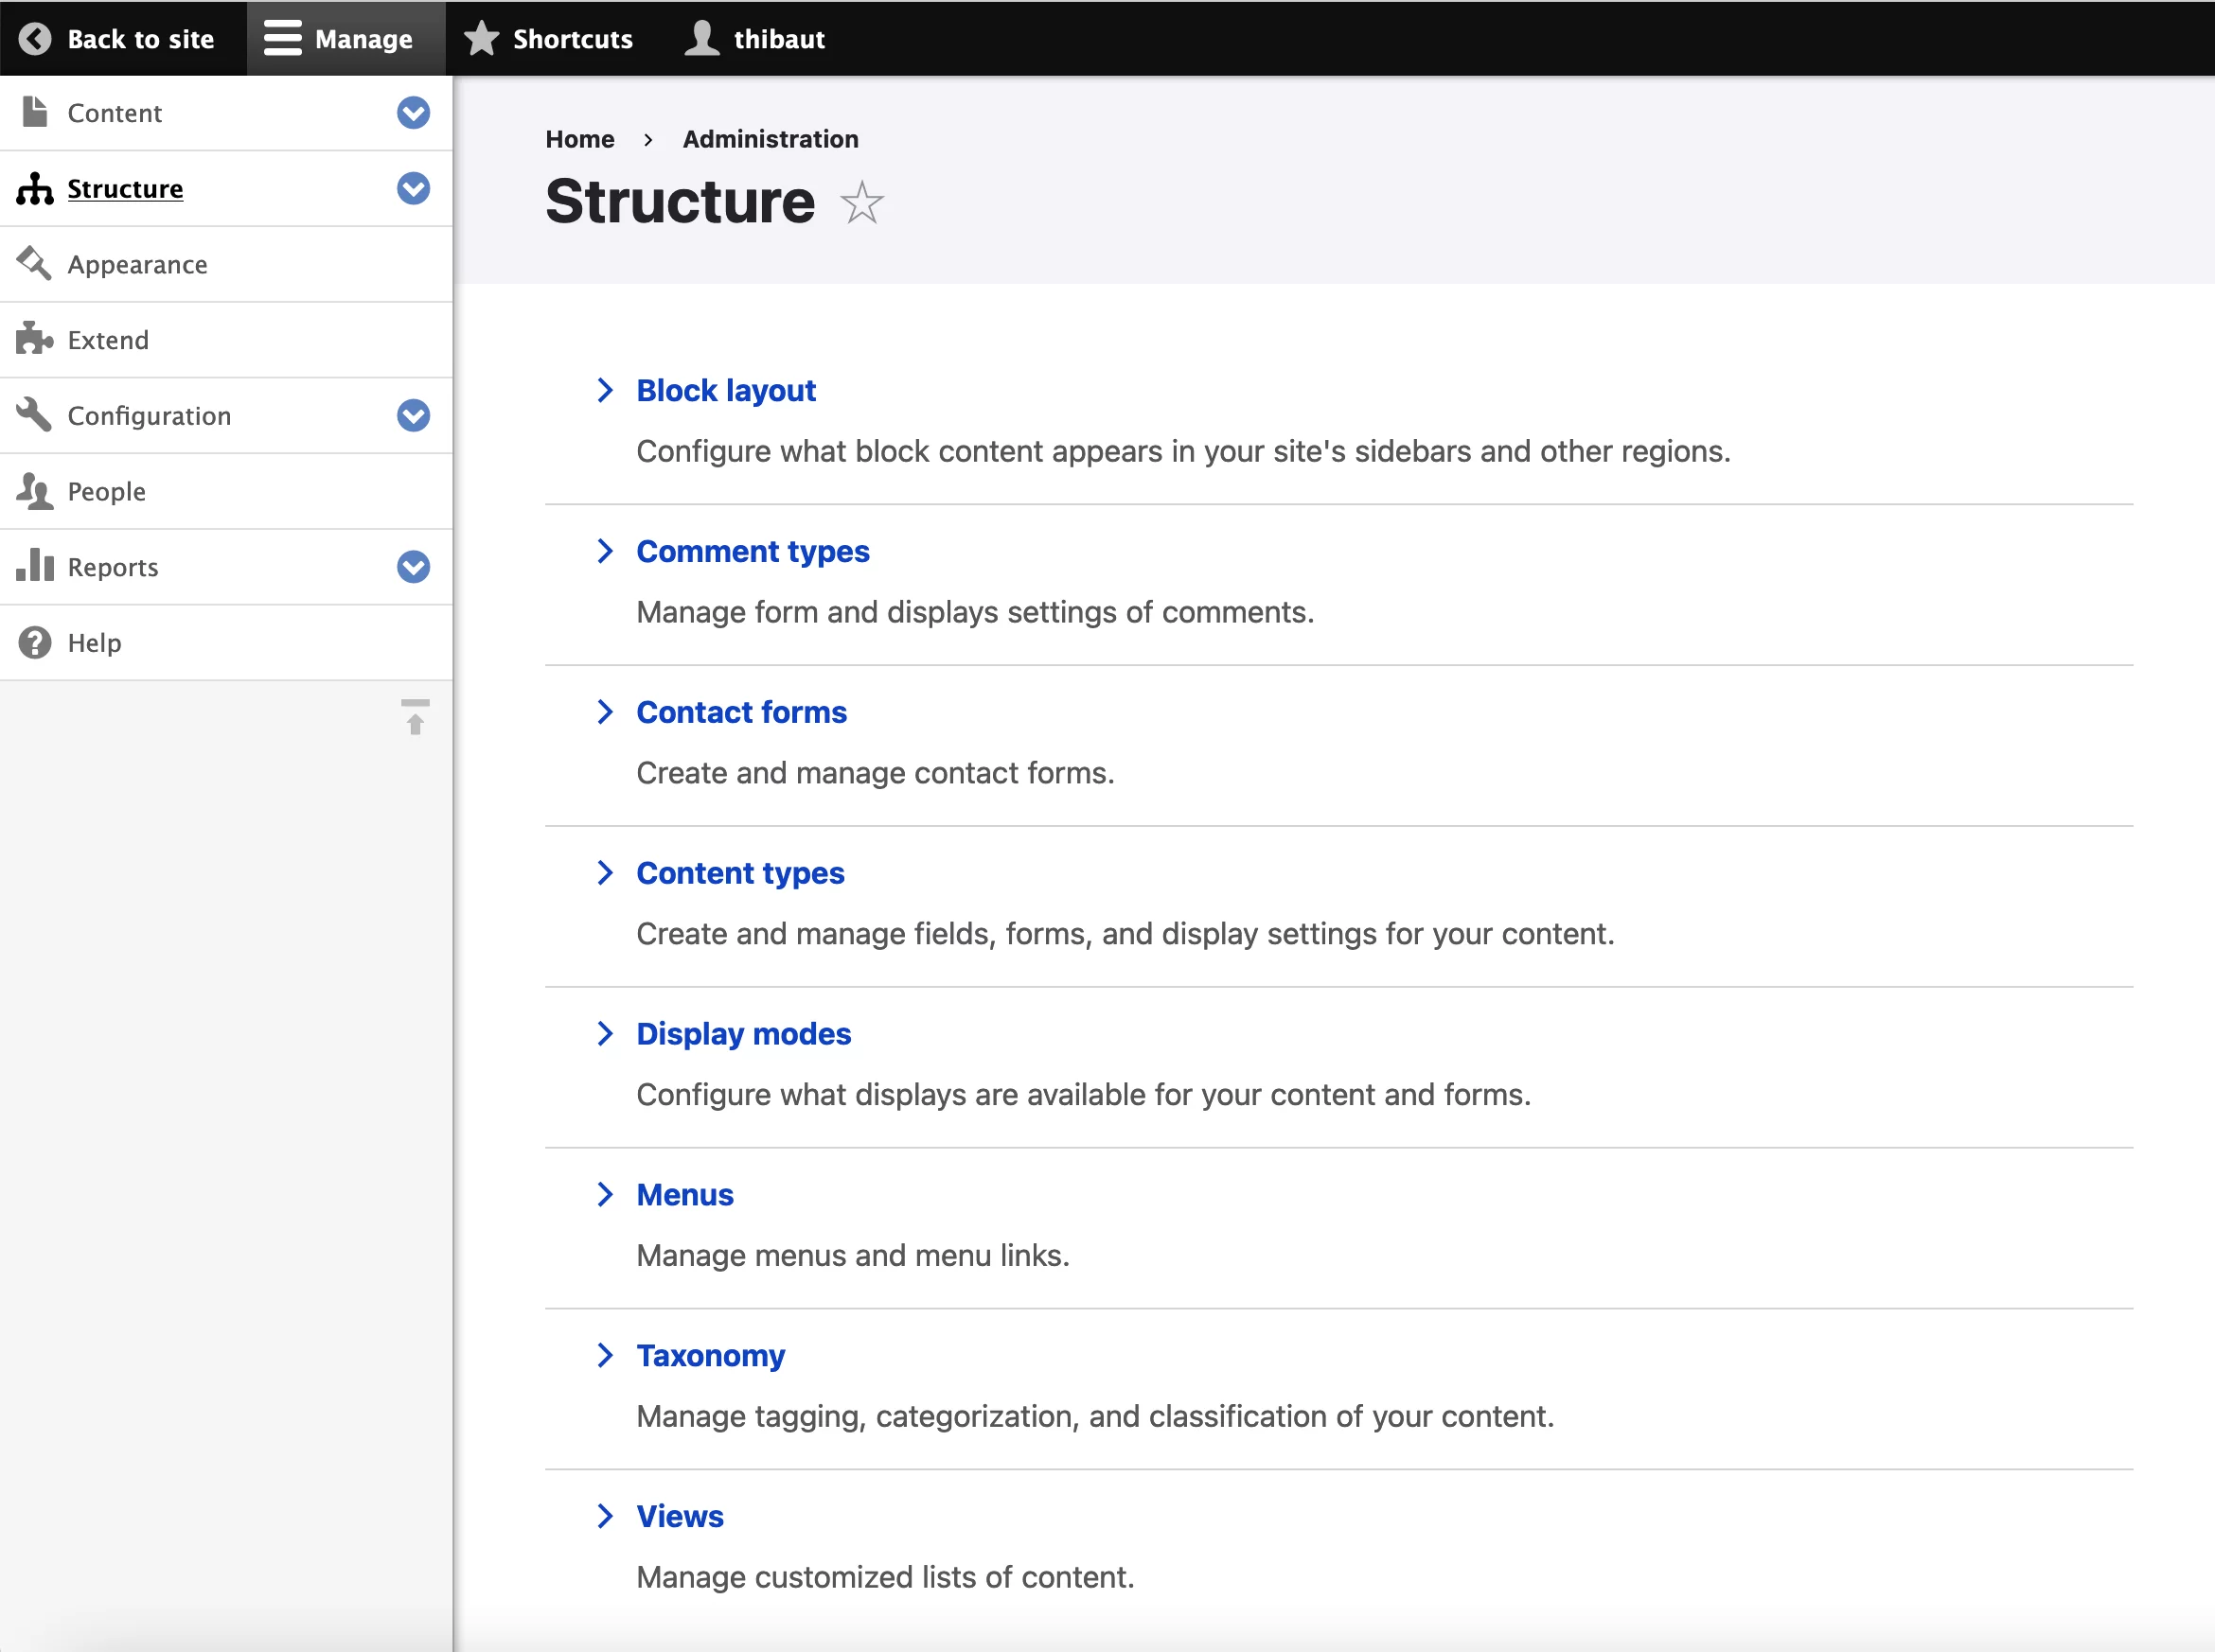Click the Contact forms link
Viewport: 2215px width, 1652px height.
pyautogui.click(x=741, y=712)
